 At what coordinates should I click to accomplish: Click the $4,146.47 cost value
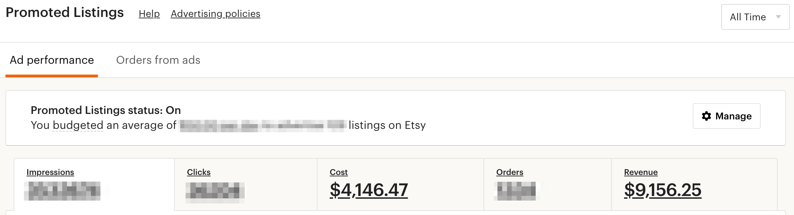tap(369, 190)
